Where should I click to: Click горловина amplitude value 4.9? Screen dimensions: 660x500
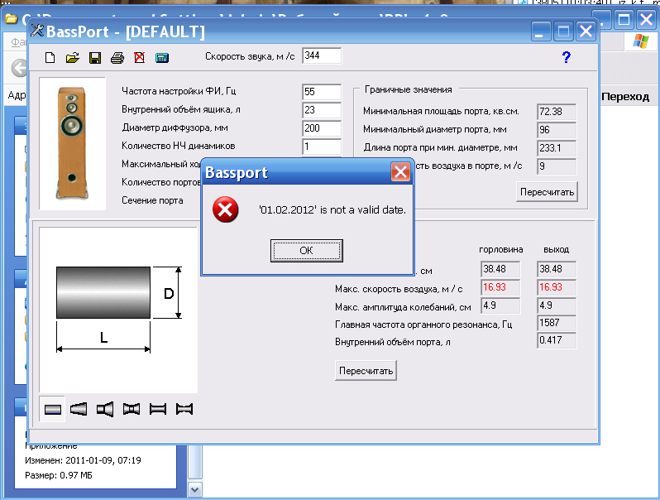click(500, 305)
